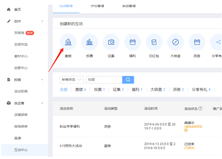Open 创意中心 in the sidebar

tap(21, 68)
